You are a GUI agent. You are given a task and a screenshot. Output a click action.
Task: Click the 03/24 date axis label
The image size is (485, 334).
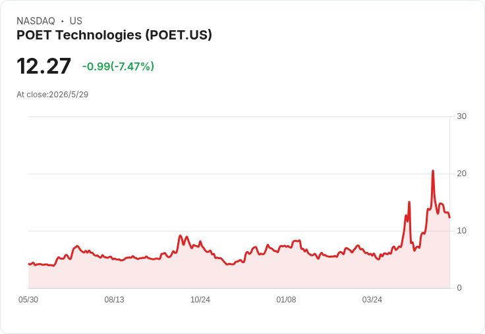click(x=372, y=300)
